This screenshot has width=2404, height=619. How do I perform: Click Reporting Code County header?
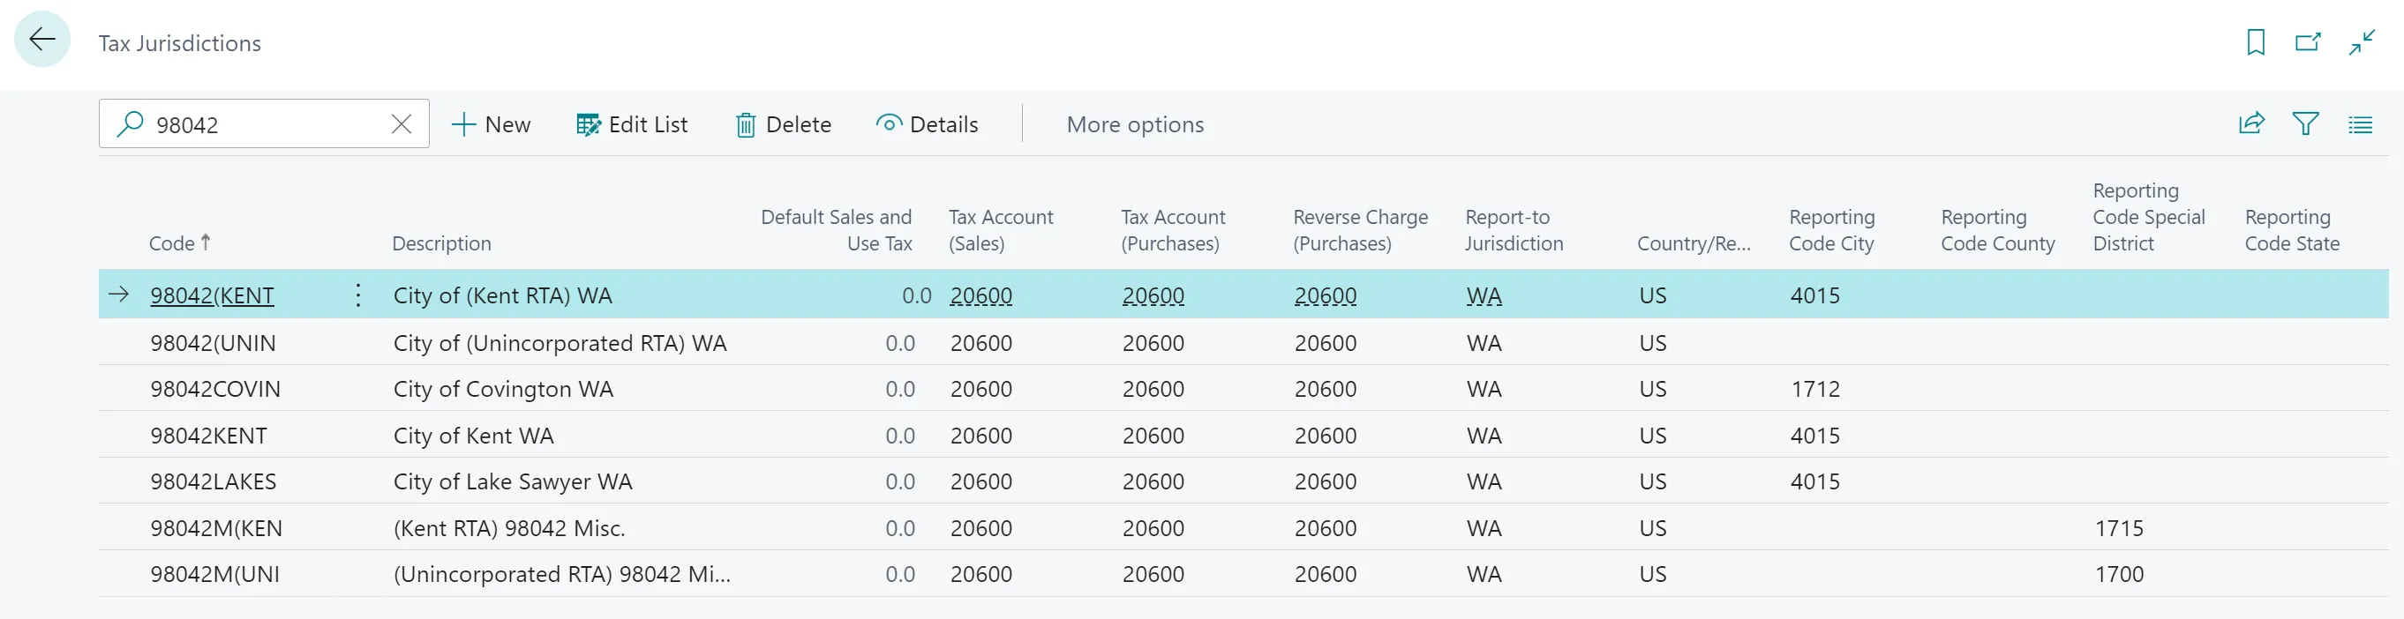1997,230
